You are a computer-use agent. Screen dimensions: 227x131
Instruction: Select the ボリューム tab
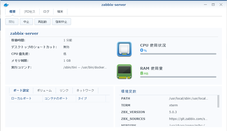[x=44, y=90]
